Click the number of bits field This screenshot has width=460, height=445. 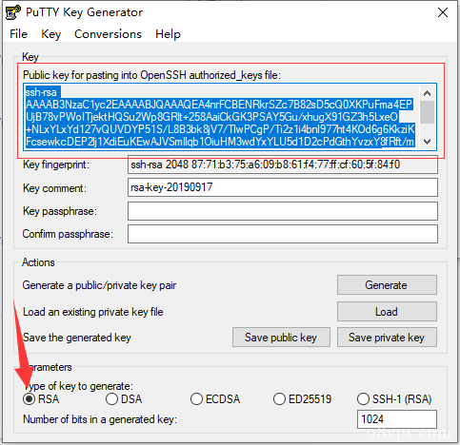tap(397, 419)
